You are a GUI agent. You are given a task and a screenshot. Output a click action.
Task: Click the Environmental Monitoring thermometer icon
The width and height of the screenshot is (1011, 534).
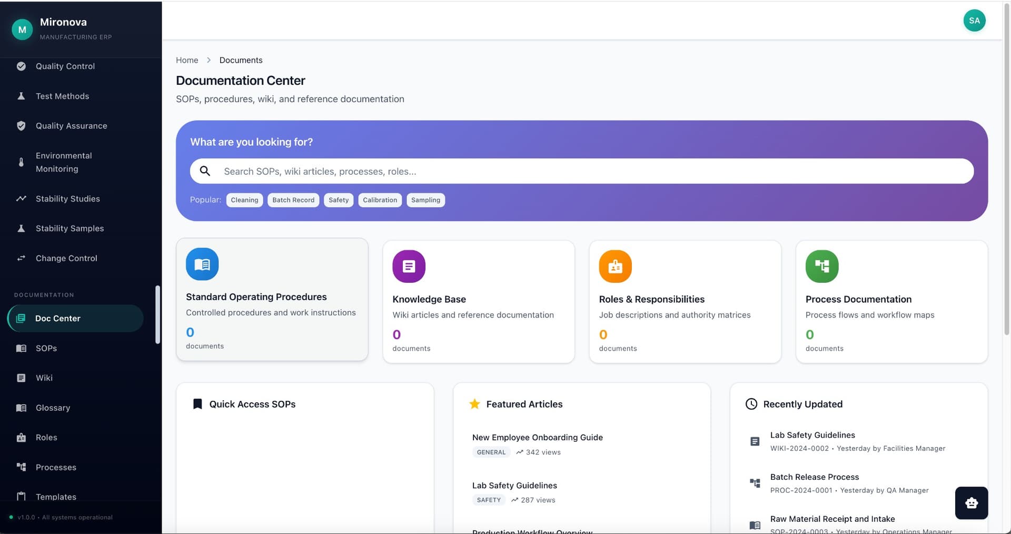tap(21, 162)
